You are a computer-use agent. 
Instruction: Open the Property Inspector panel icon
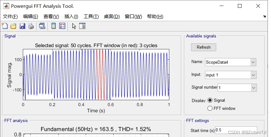tap(82, 26)
